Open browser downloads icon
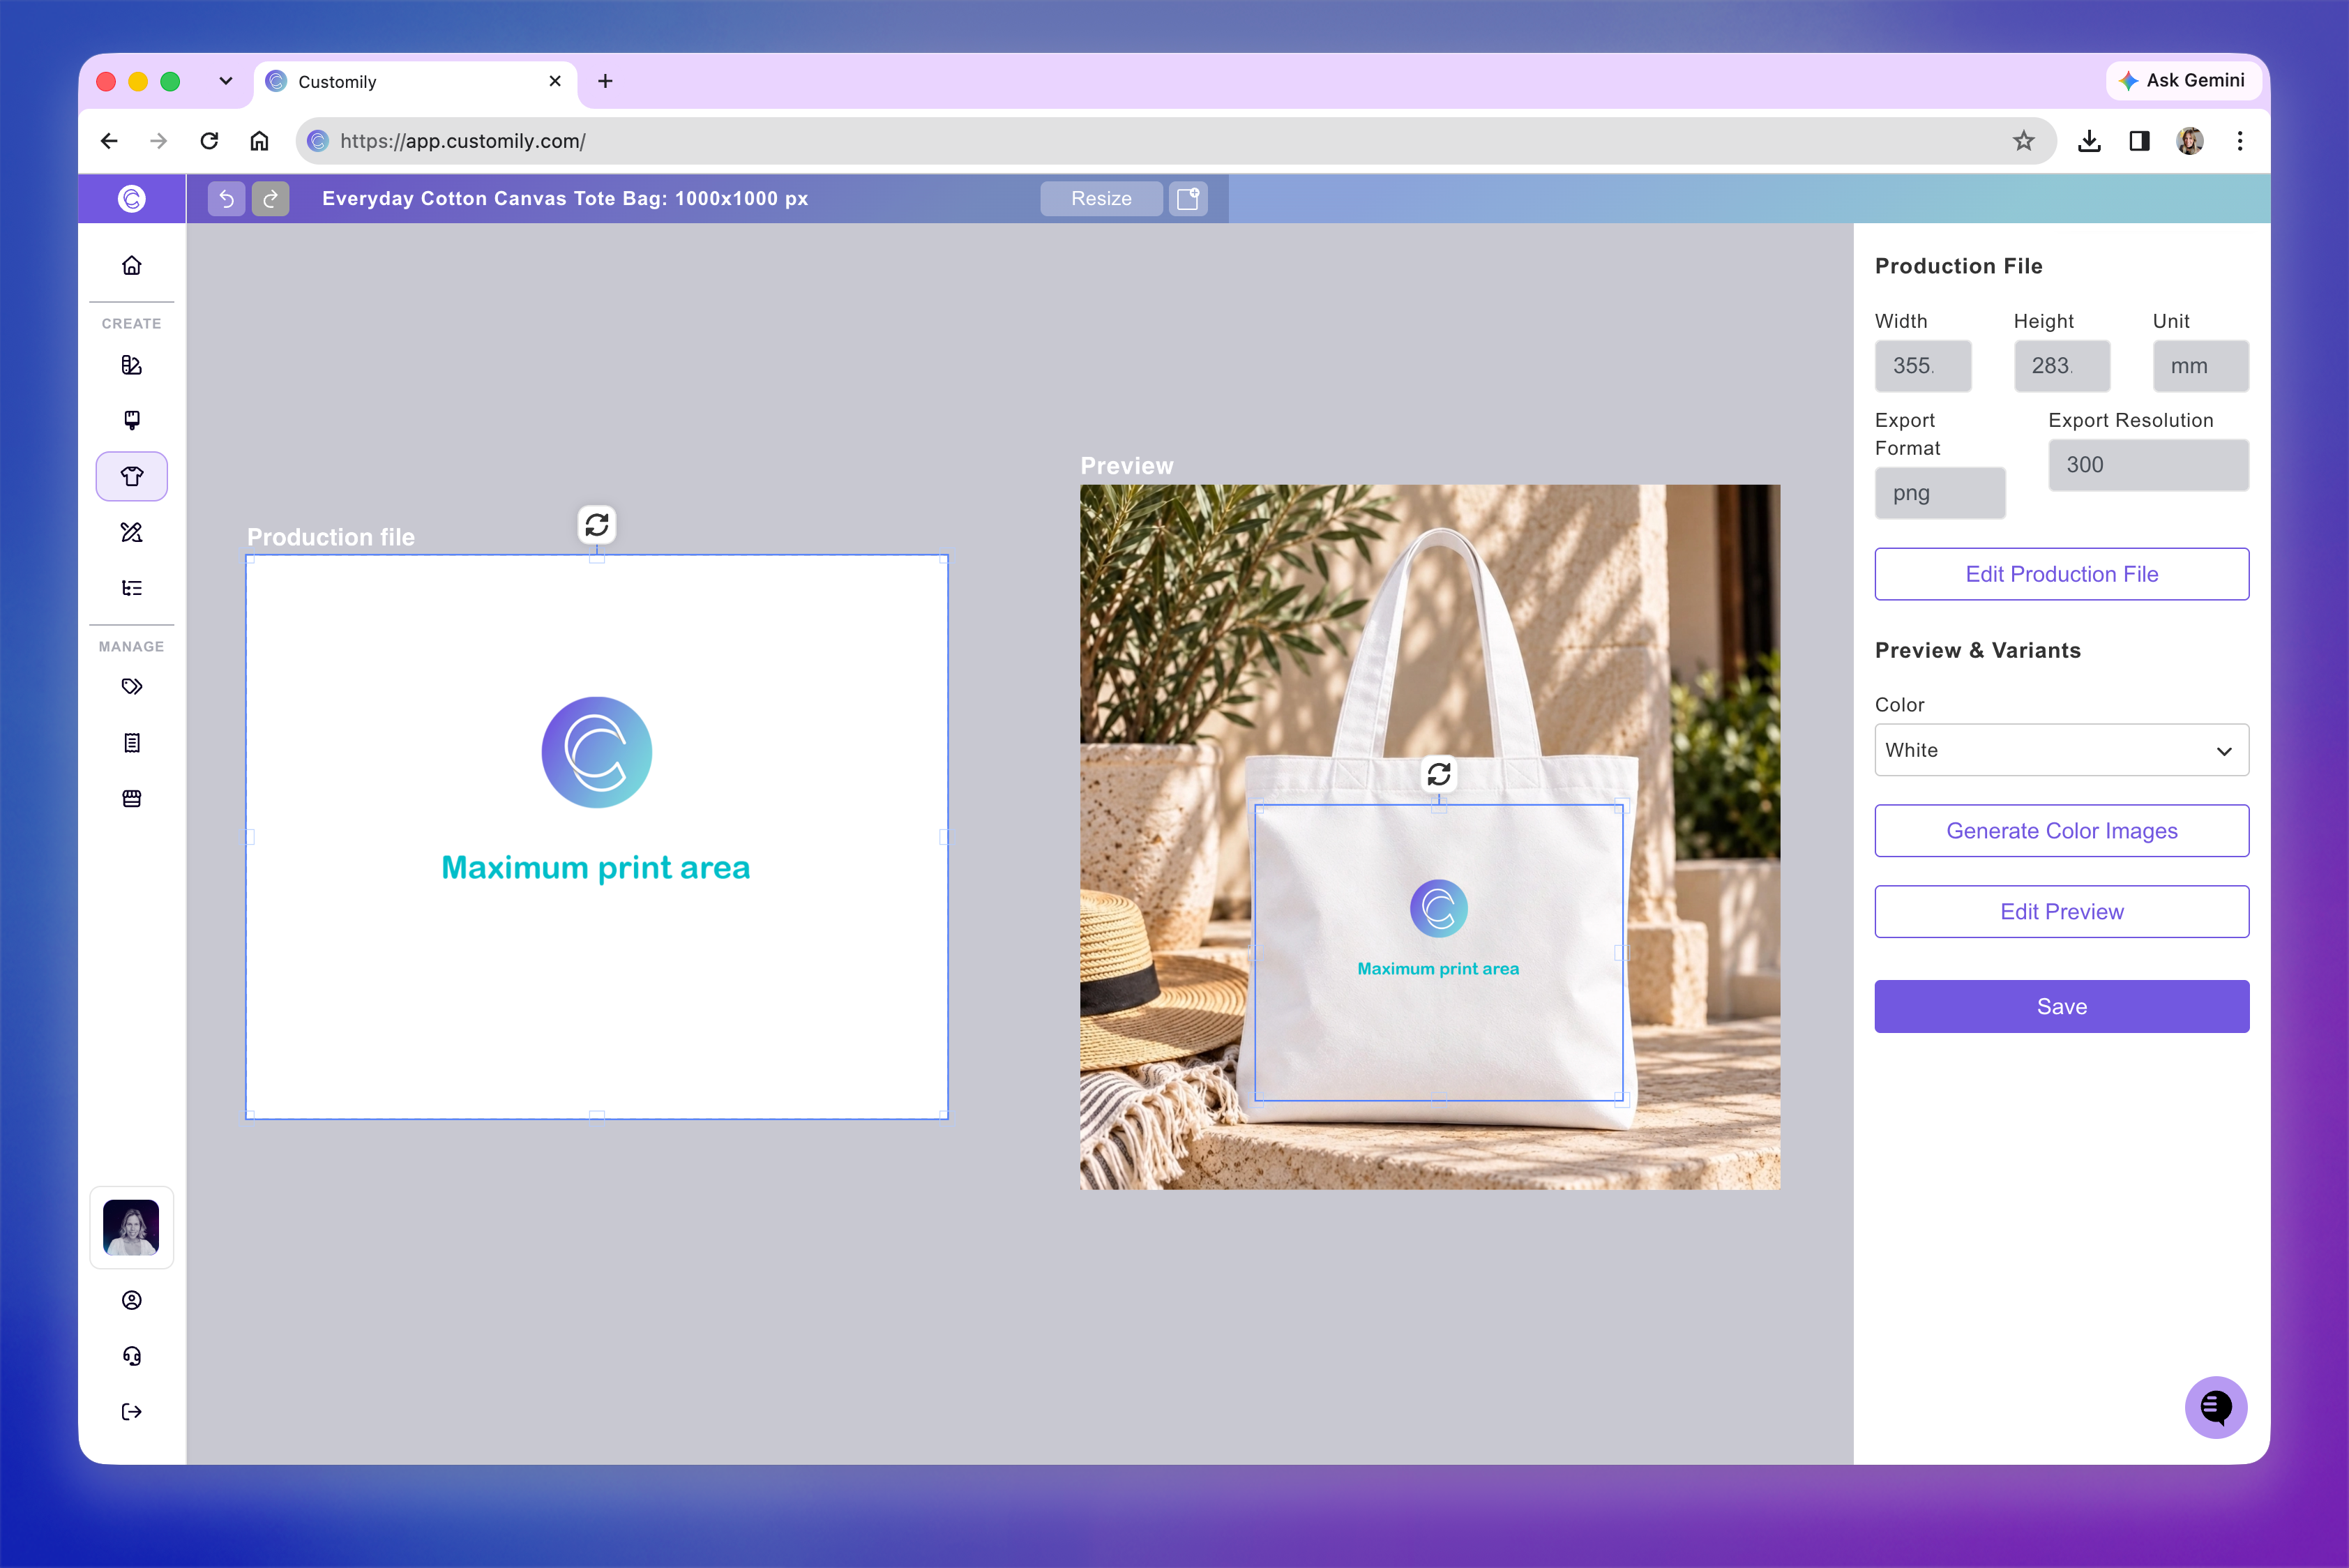Viewport: 2349px width, 1568px height. tap(2089, 141)
